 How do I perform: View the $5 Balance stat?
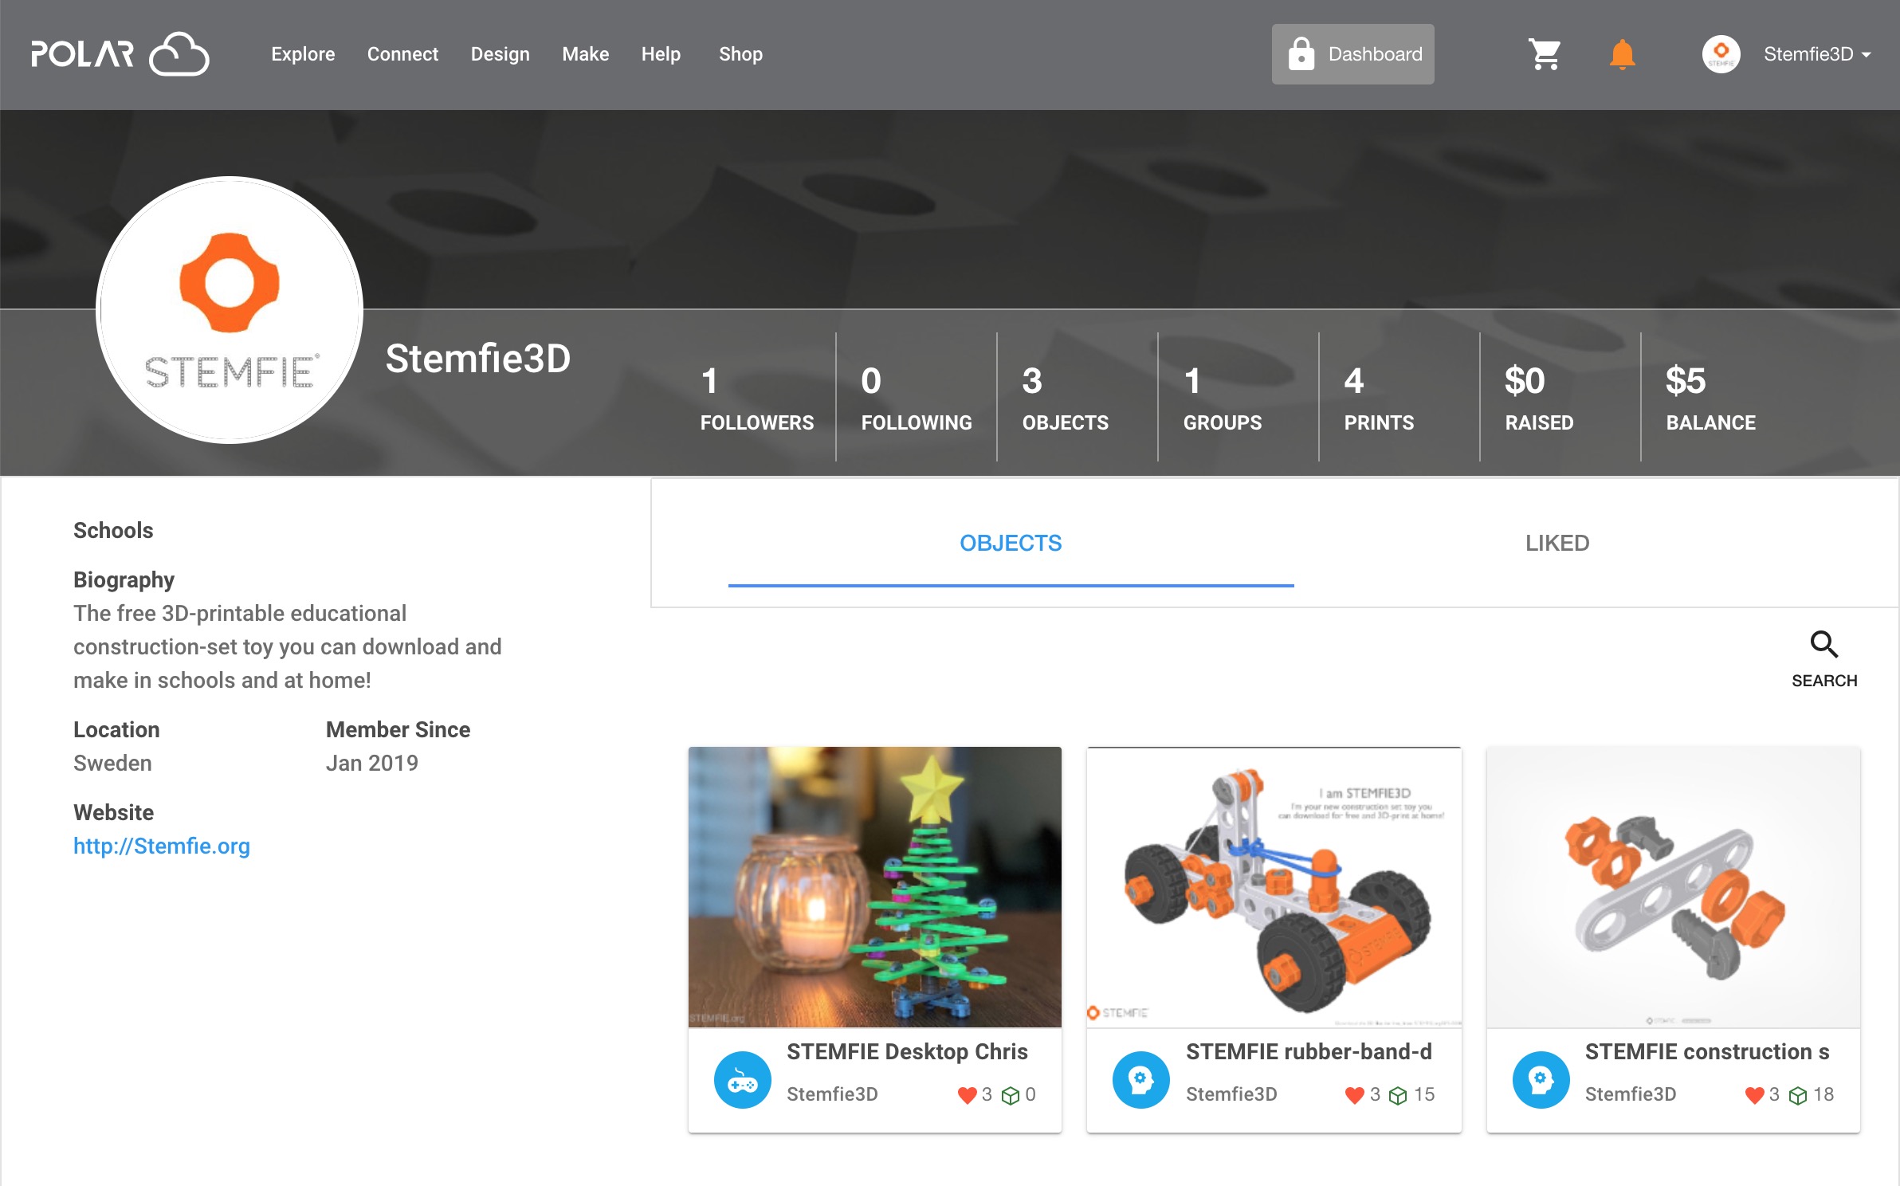click(1710, 398)
